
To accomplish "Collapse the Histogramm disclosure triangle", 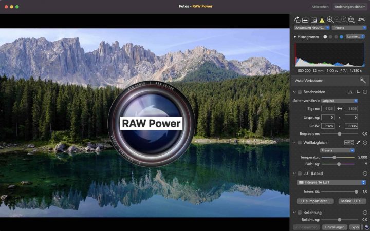I will (x=295, y=37).
